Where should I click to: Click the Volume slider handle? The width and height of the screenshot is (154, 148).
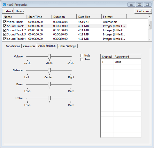coord(49,57)
